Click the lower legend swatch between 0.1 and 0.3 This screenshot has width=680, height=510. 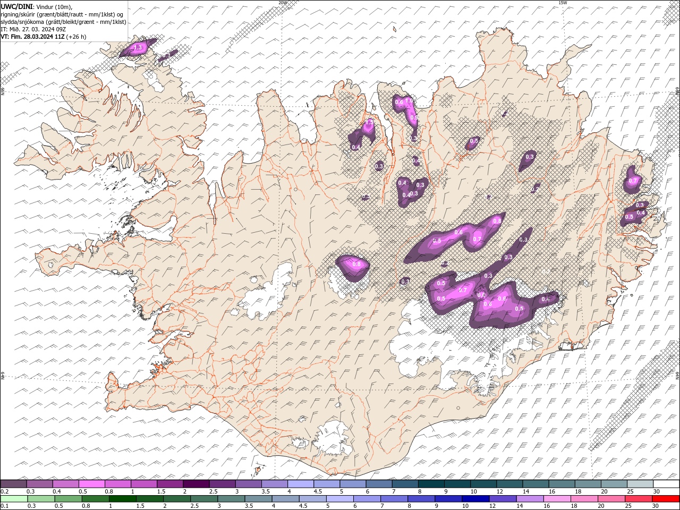[14, 499]
